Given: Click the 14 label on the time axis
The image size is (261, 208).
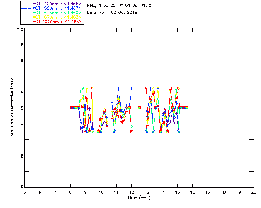Looking at the screenshot, I should (x=162, y=192).
